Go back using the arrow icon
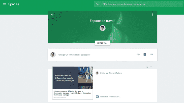 click(x=52, y=15)
